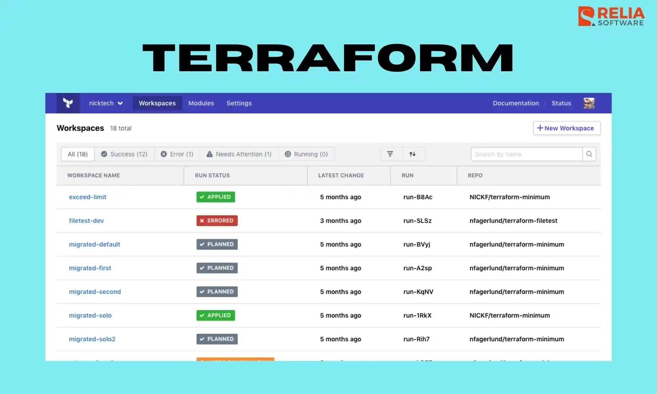Open the Status link
The width and height of the screenshot is (657, 394).
pyautogui.click(x=561, y=103)
